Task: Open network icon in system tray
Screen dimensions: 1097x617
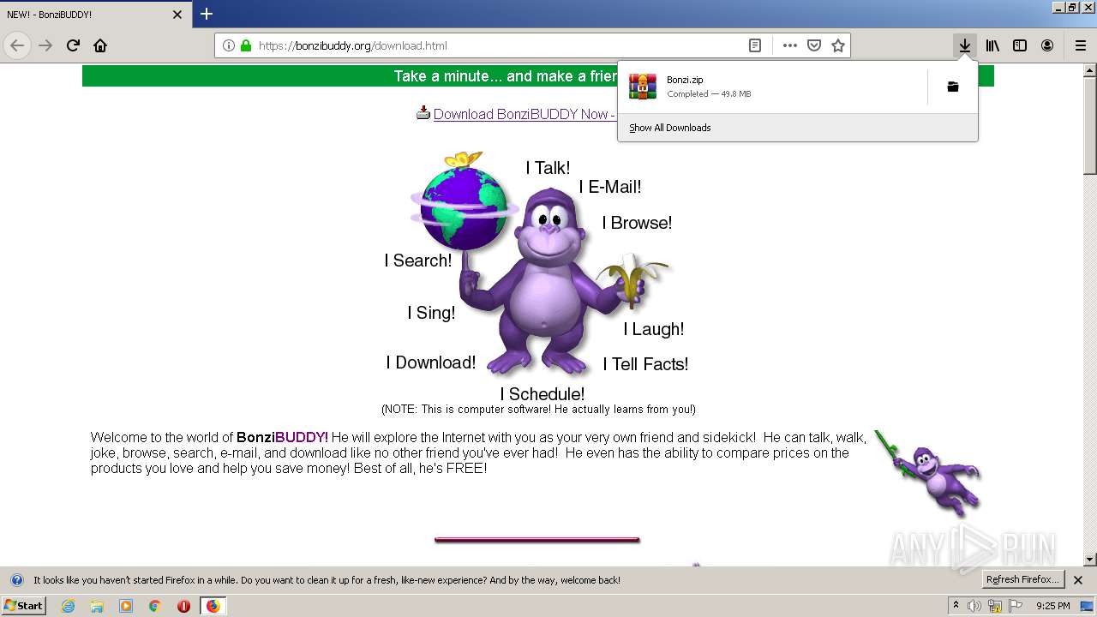Action: coord(995,606)
